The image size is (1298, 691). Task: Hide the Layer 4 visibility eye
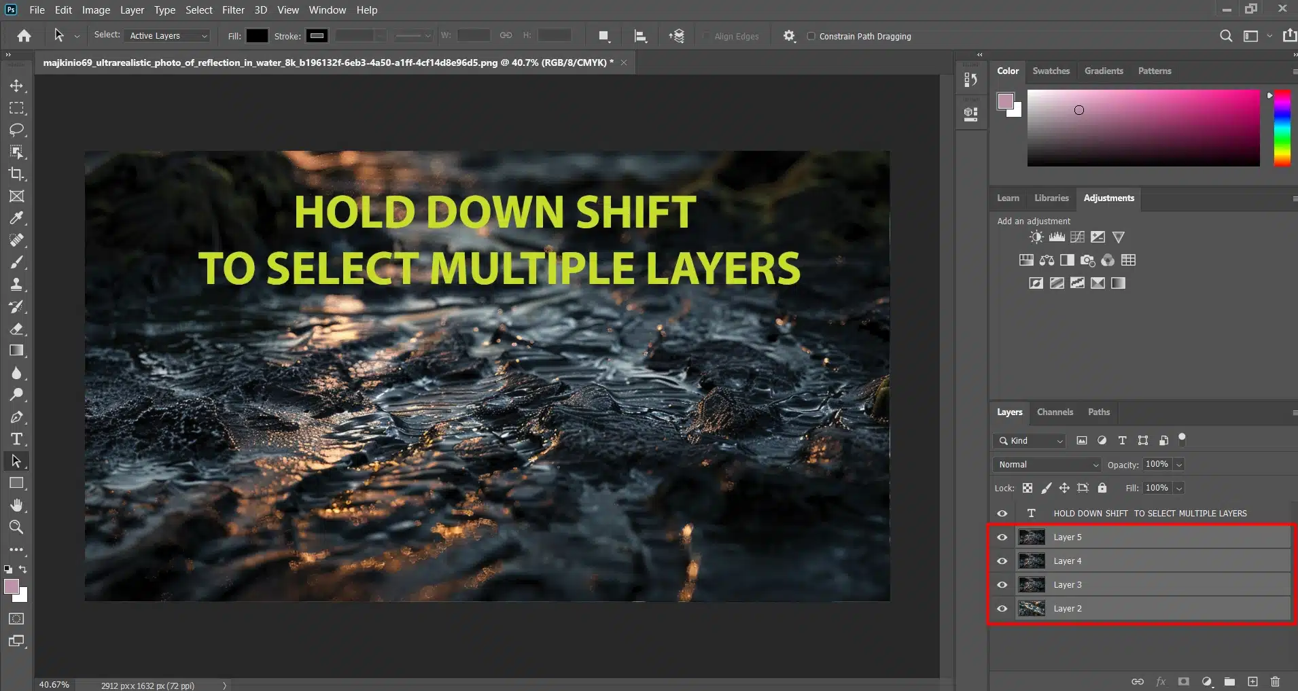[x=1002, y=561]
